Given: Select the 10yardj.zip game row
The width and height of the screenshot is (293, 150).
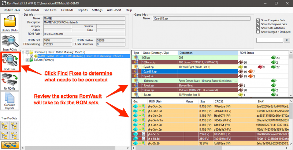Looking at the screenshot, I should (x=210, y=76).
